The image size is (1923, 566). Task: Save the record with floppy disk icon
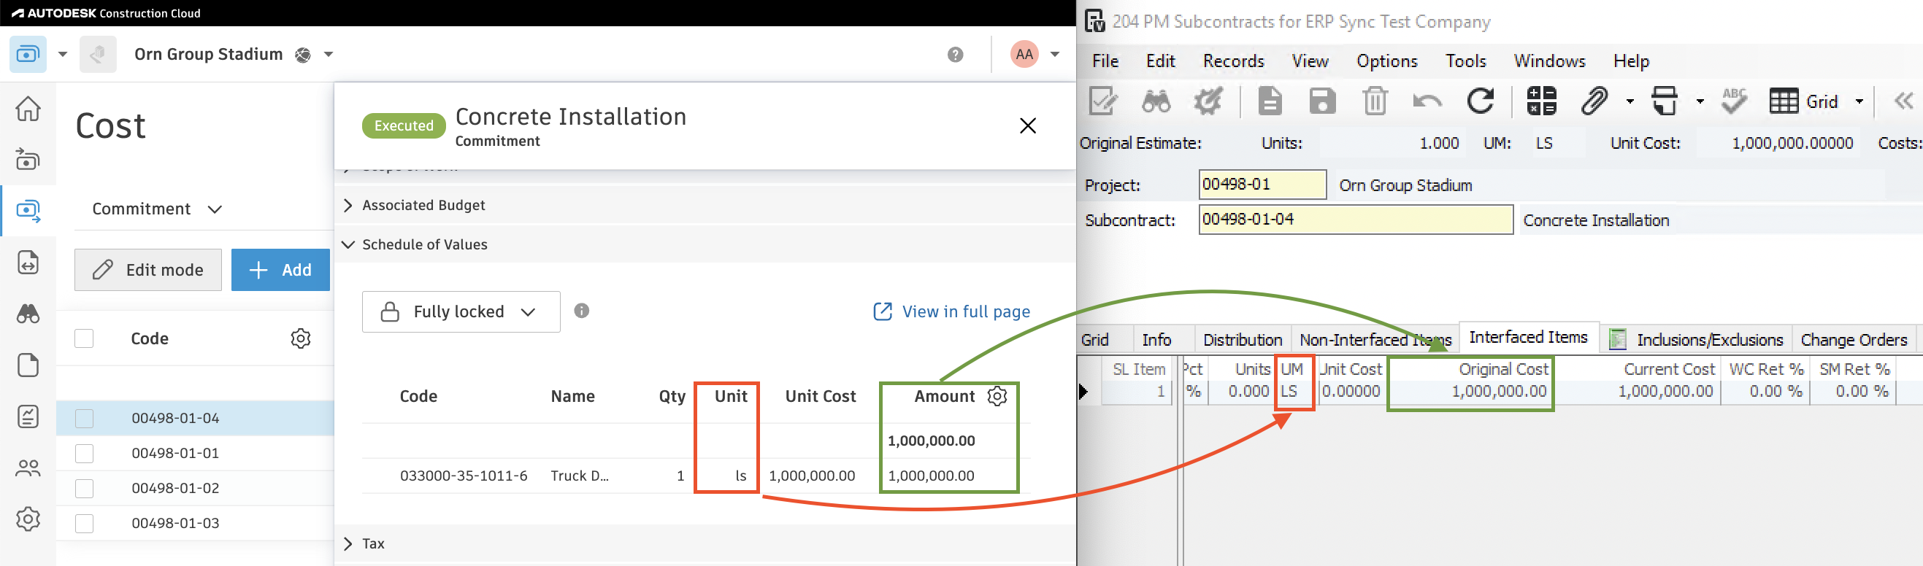(x=1322, y=101)
